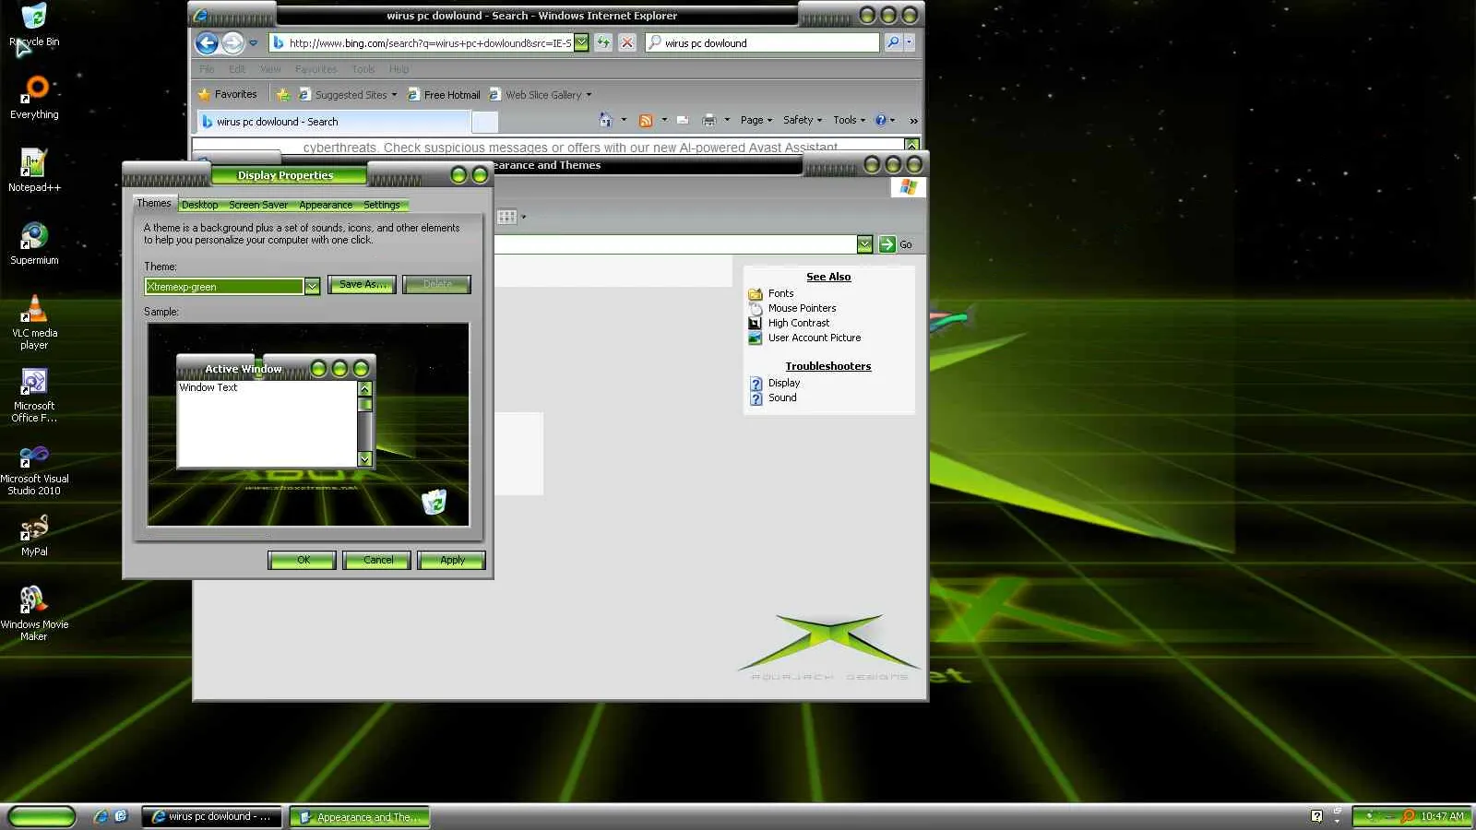Click the green Go arrow in Appearance window

click(887, 244)
